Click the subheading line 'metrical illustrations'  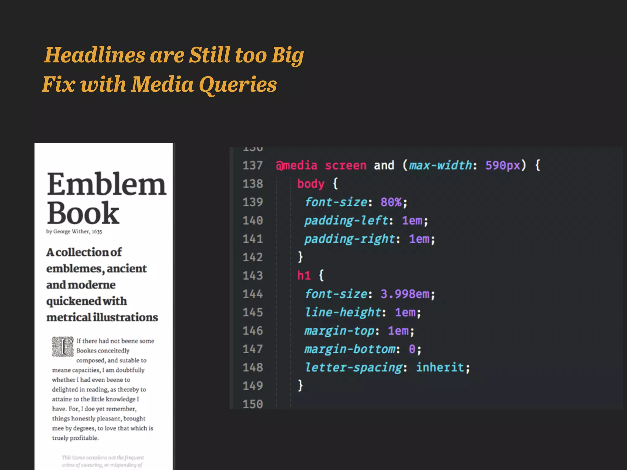[102, 317]
